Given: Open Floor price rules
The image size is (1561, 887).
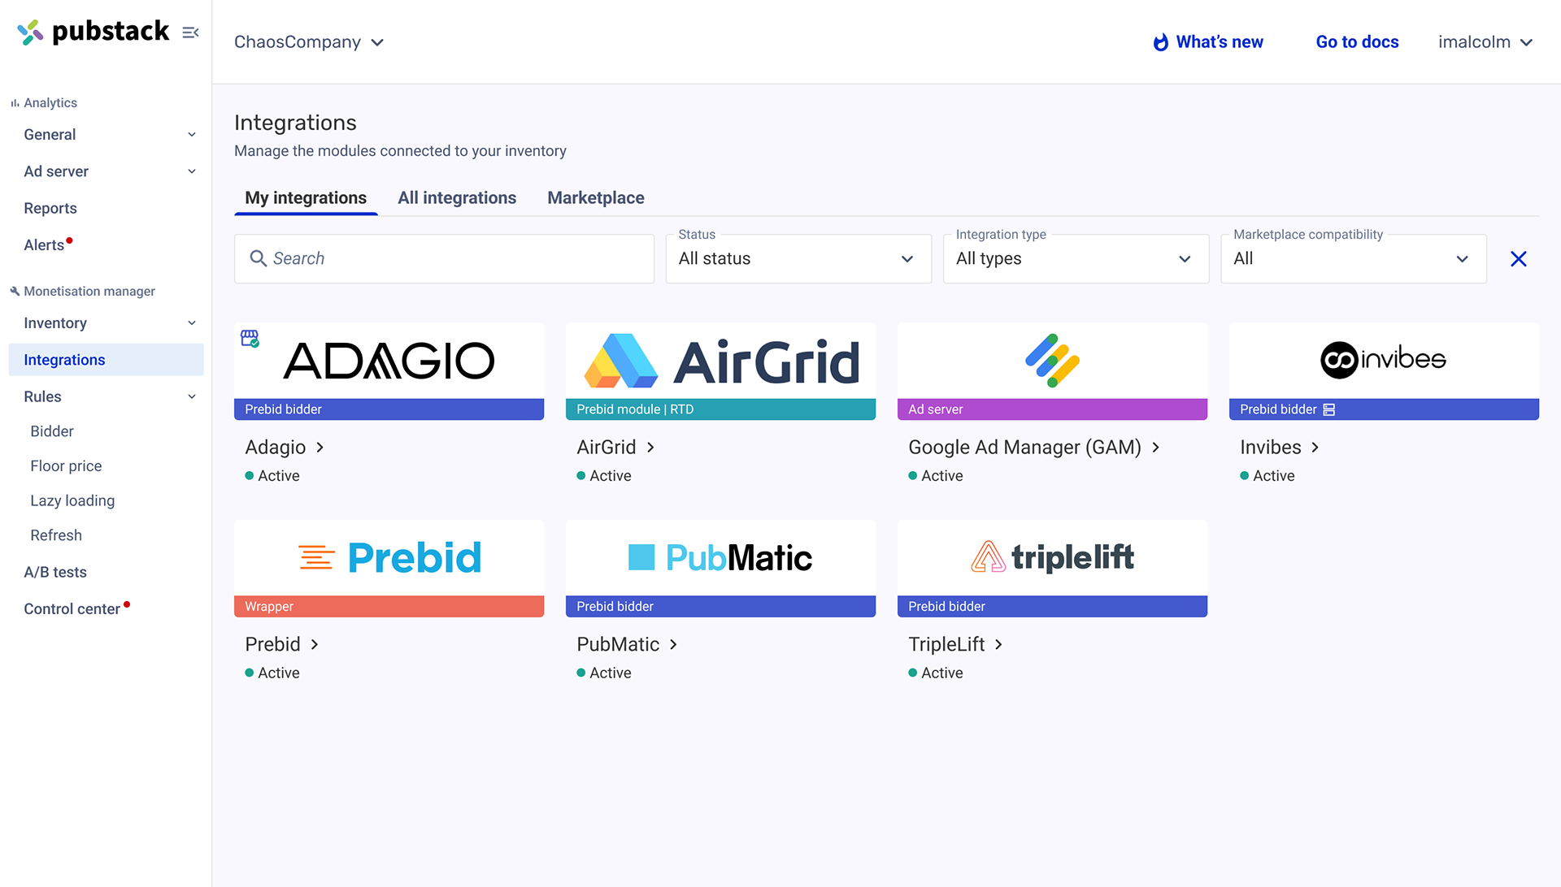Looking at the screenshot, I should tap(66, 466).
